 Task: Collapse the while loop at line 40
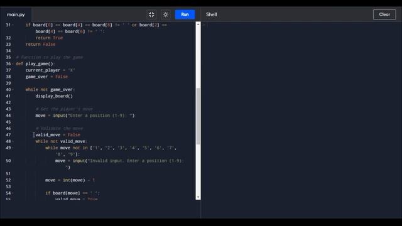coord(13,90)
